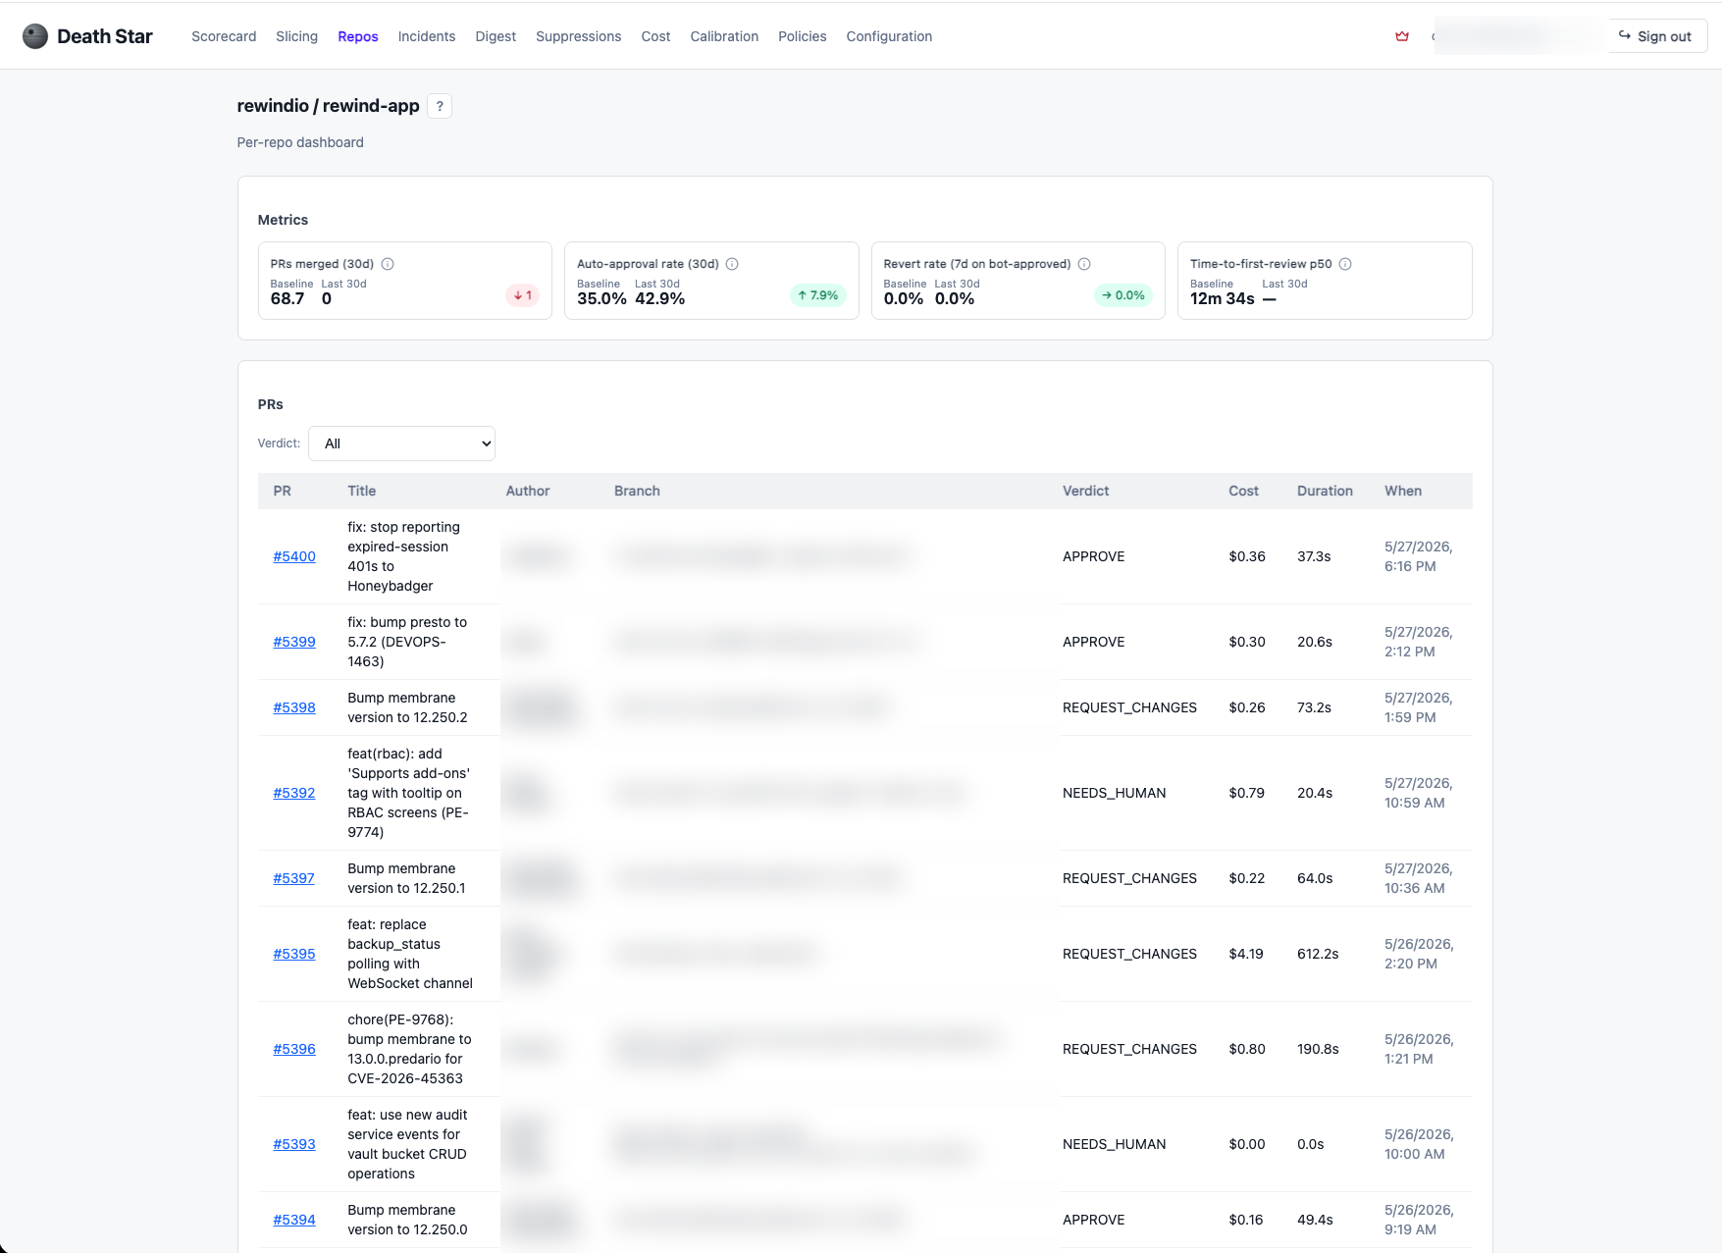The width and height of the screenshot is (1722, 1253).
Task: Open PR #5396 link
Action: (294, 1049)
